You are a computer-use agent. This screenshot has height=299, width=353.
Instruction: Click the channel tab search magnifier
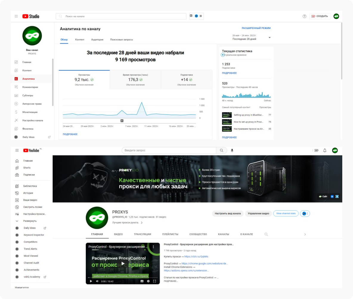point(266,234)
